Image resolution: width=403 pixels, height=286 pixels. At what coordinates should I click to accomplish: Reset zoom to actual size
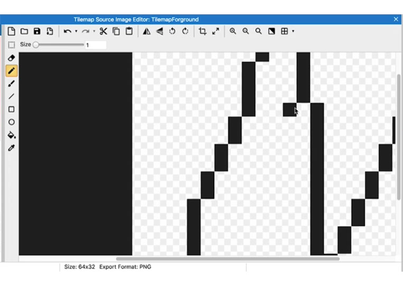pyautogui.click(x=259, y=31)
